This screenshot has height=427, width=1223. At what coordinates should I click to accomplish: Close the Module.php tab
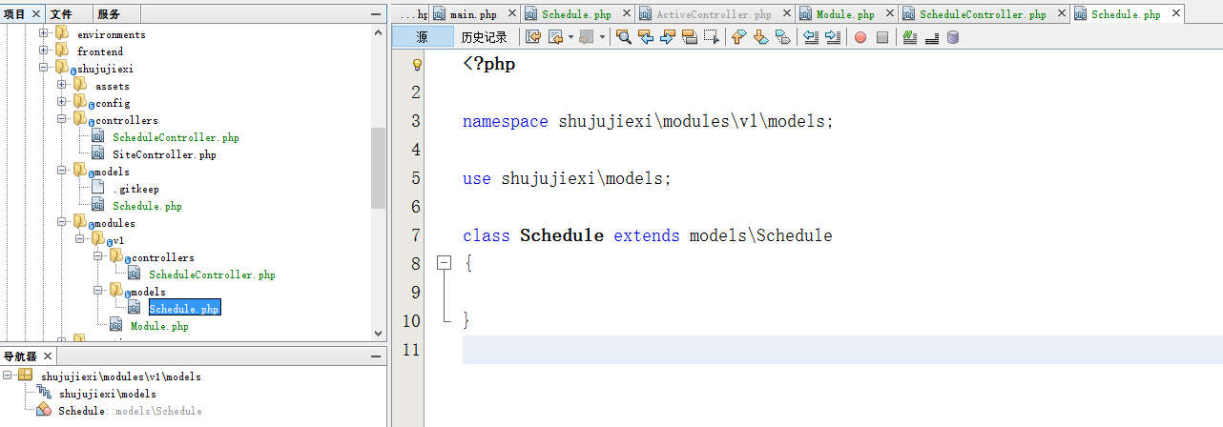click(889, 14)
